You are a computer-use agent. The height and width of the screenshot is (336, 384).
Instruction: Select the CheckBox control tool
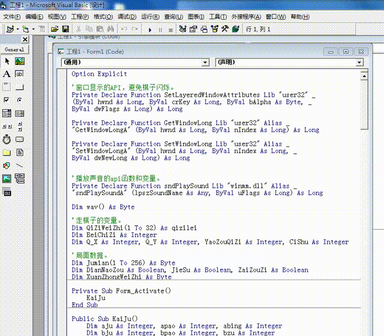(x=7, y=100)
